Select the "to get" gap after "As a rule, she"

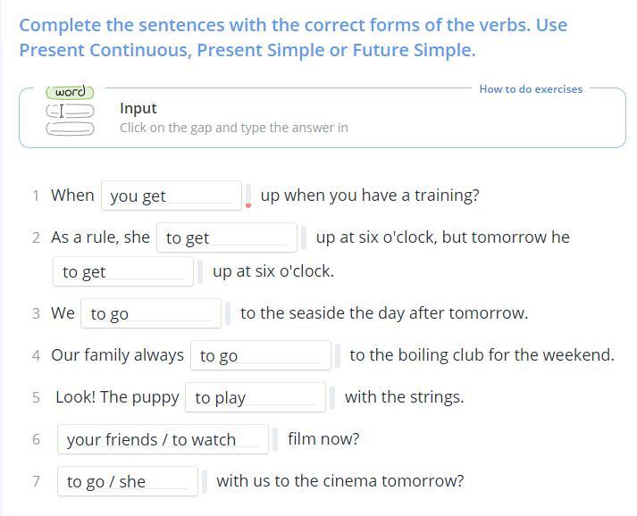point(227,237)
